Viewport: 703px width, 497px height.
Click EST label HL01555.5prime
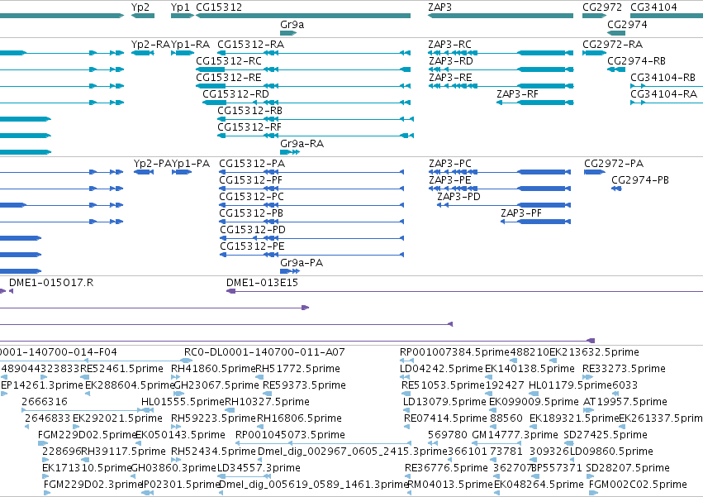(x=183, y=402)
